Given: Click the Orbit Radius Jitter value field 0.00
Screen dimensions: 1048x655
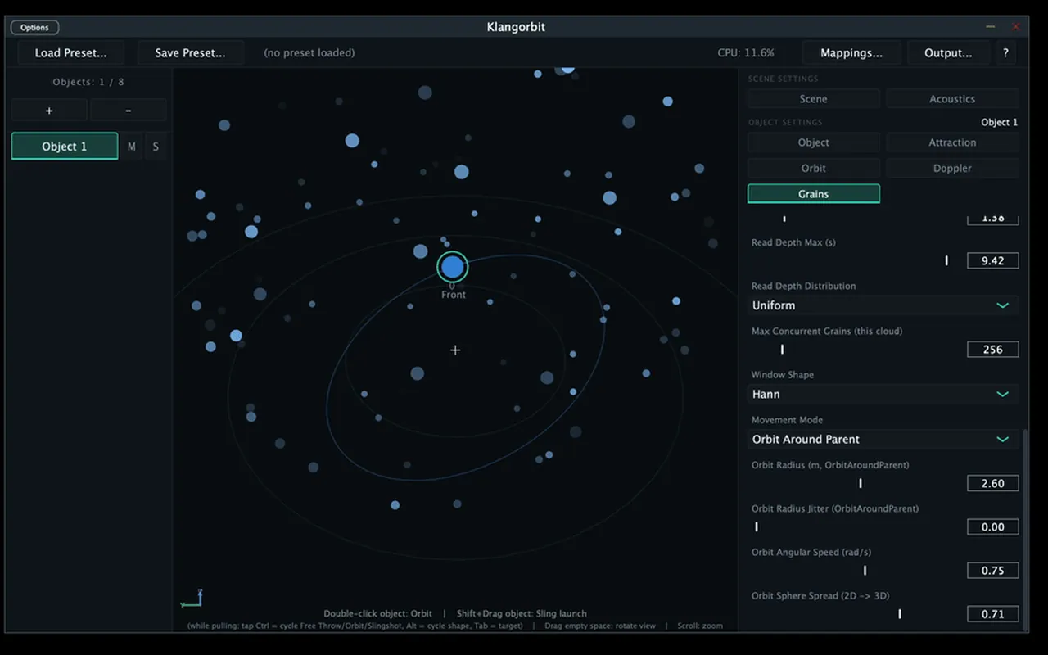Looking at the screenshot, I should coord(992,527).
